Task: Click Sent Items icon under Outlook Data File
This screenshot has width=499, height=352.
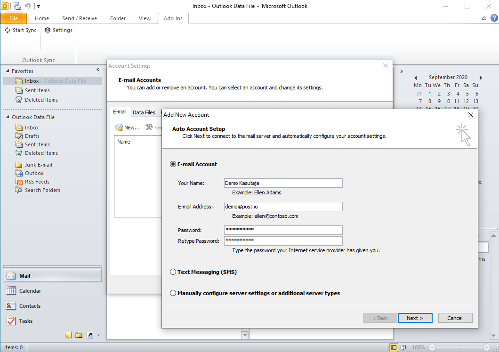Action: (19, 144)
